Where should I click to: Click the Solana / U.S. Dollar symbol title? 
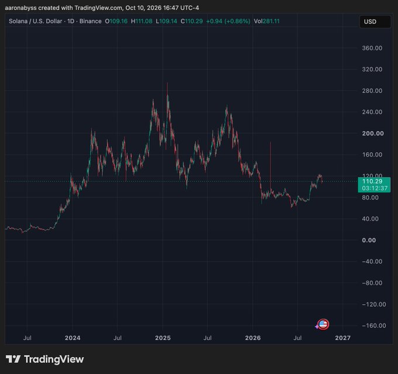pyautogui.click(x=35, y=21)
